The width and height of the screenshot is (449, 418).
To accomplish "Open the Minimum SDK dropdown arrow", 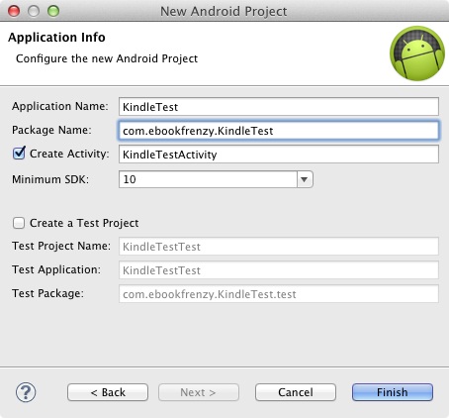I will pyautogui.click(x=305, y=179).
